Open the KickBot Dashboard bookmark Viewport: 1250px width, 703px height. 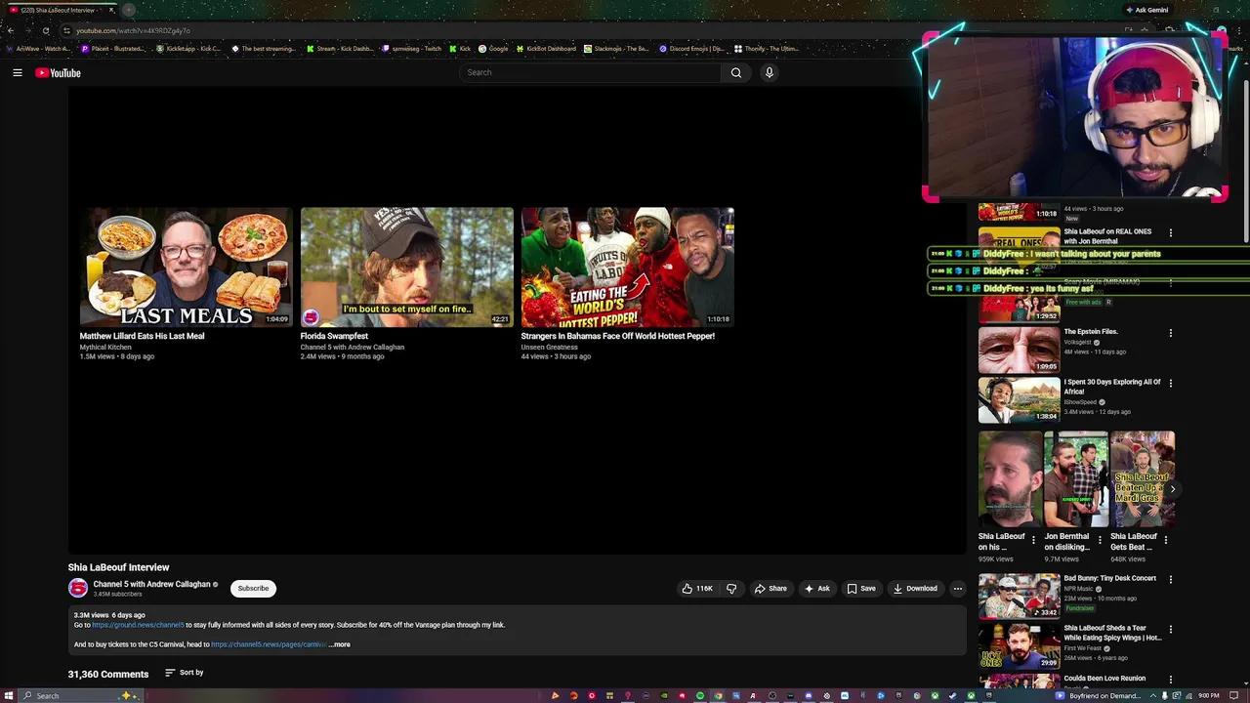point(546,49)
